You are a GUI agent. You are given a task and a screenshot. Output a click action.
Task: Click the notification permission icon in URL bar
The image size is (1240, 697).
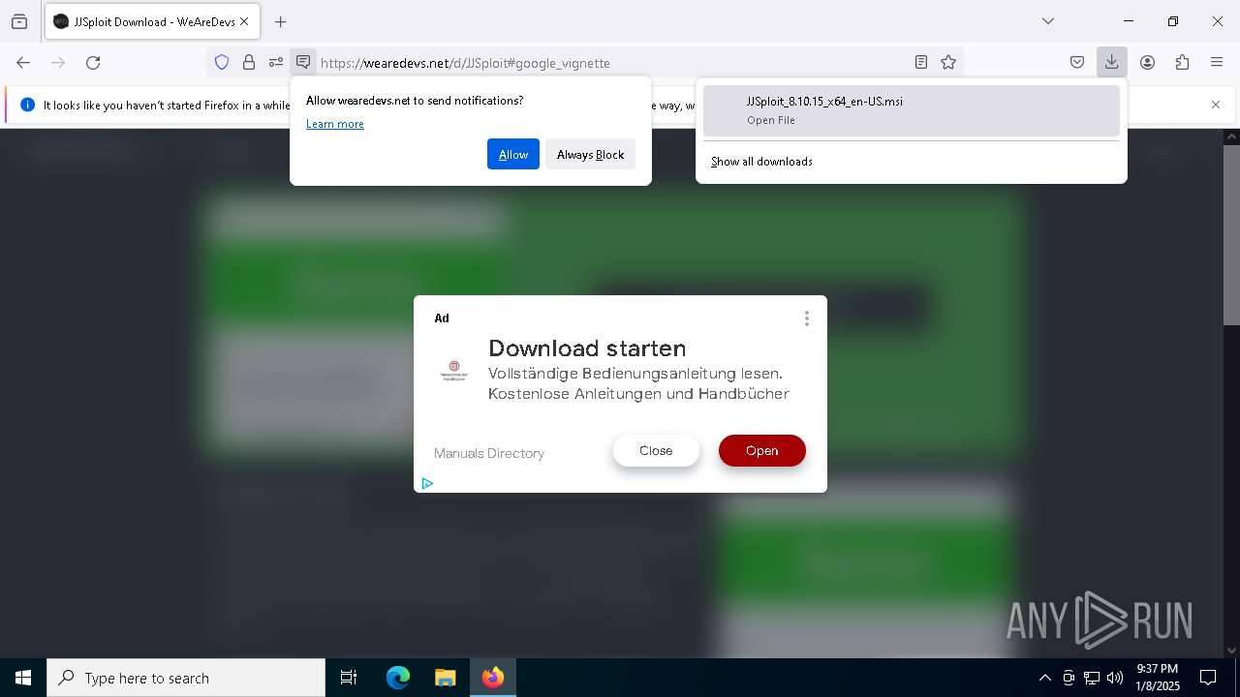coord(303,62)
